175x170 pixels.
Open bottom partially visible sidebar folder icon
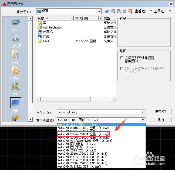coord(15,118)
